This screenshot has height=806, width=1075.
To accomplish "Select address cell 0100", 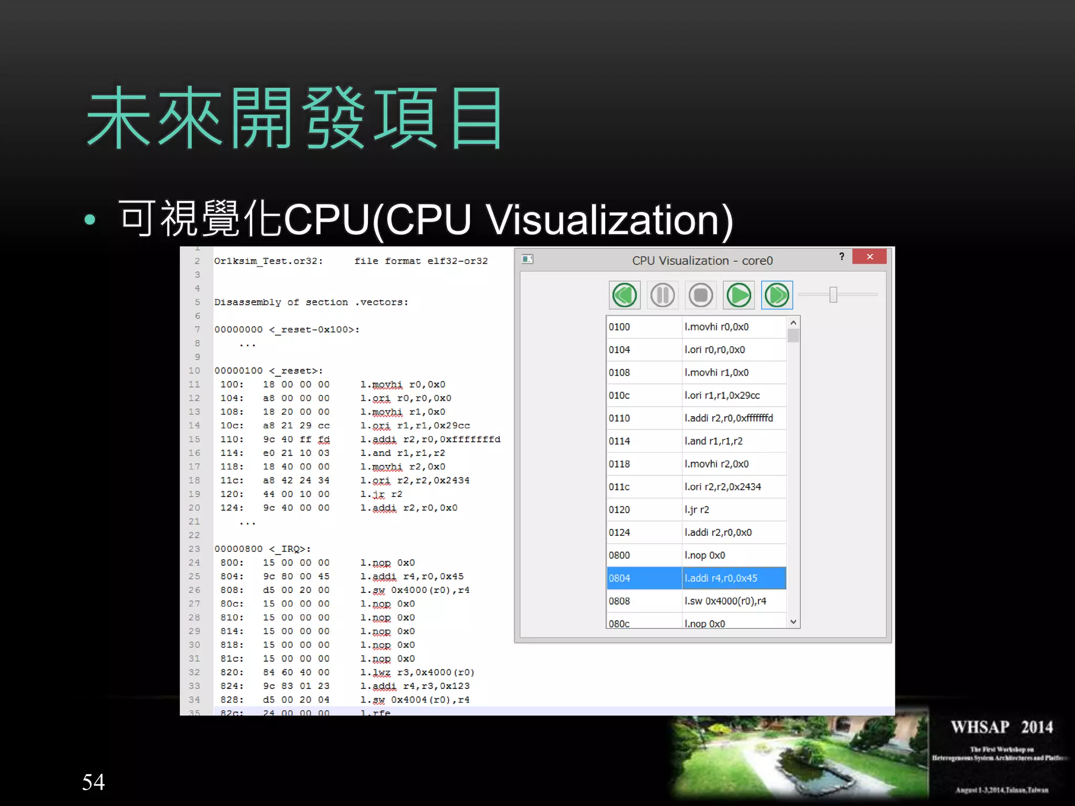I will point(644,327).
